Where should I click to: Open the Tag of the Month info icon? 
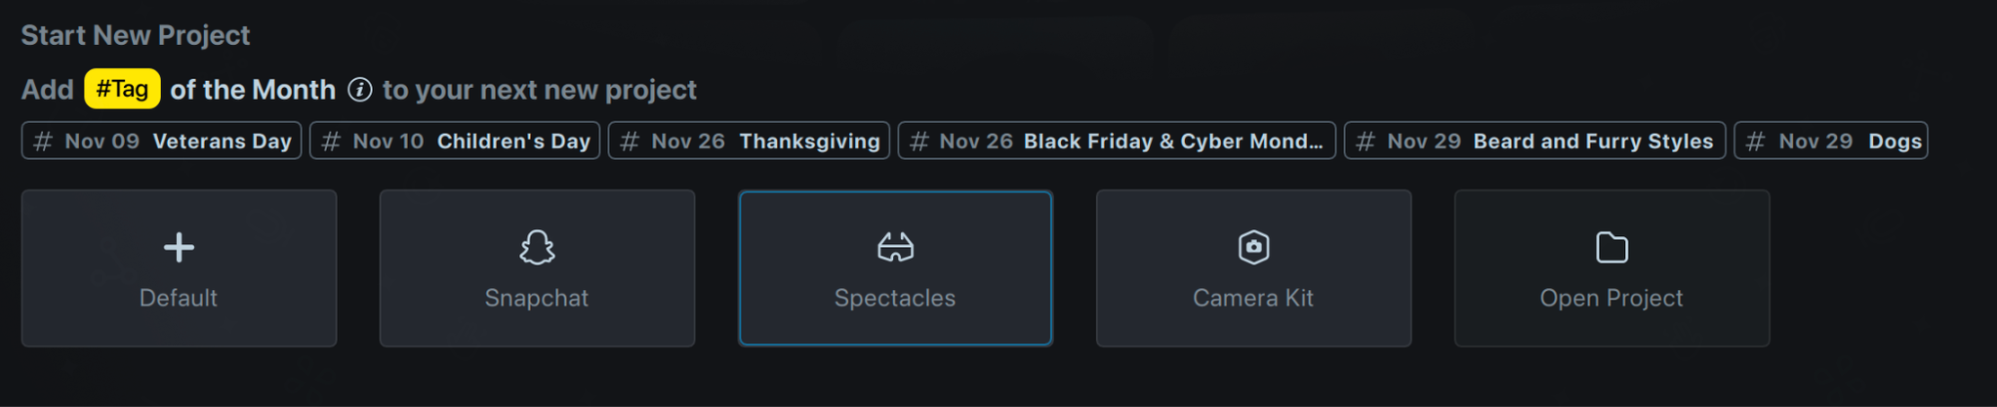coord(360,90)
